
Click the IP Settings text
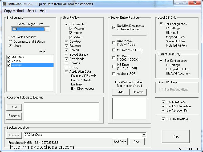pyautogui.click(x=173, y=28)
